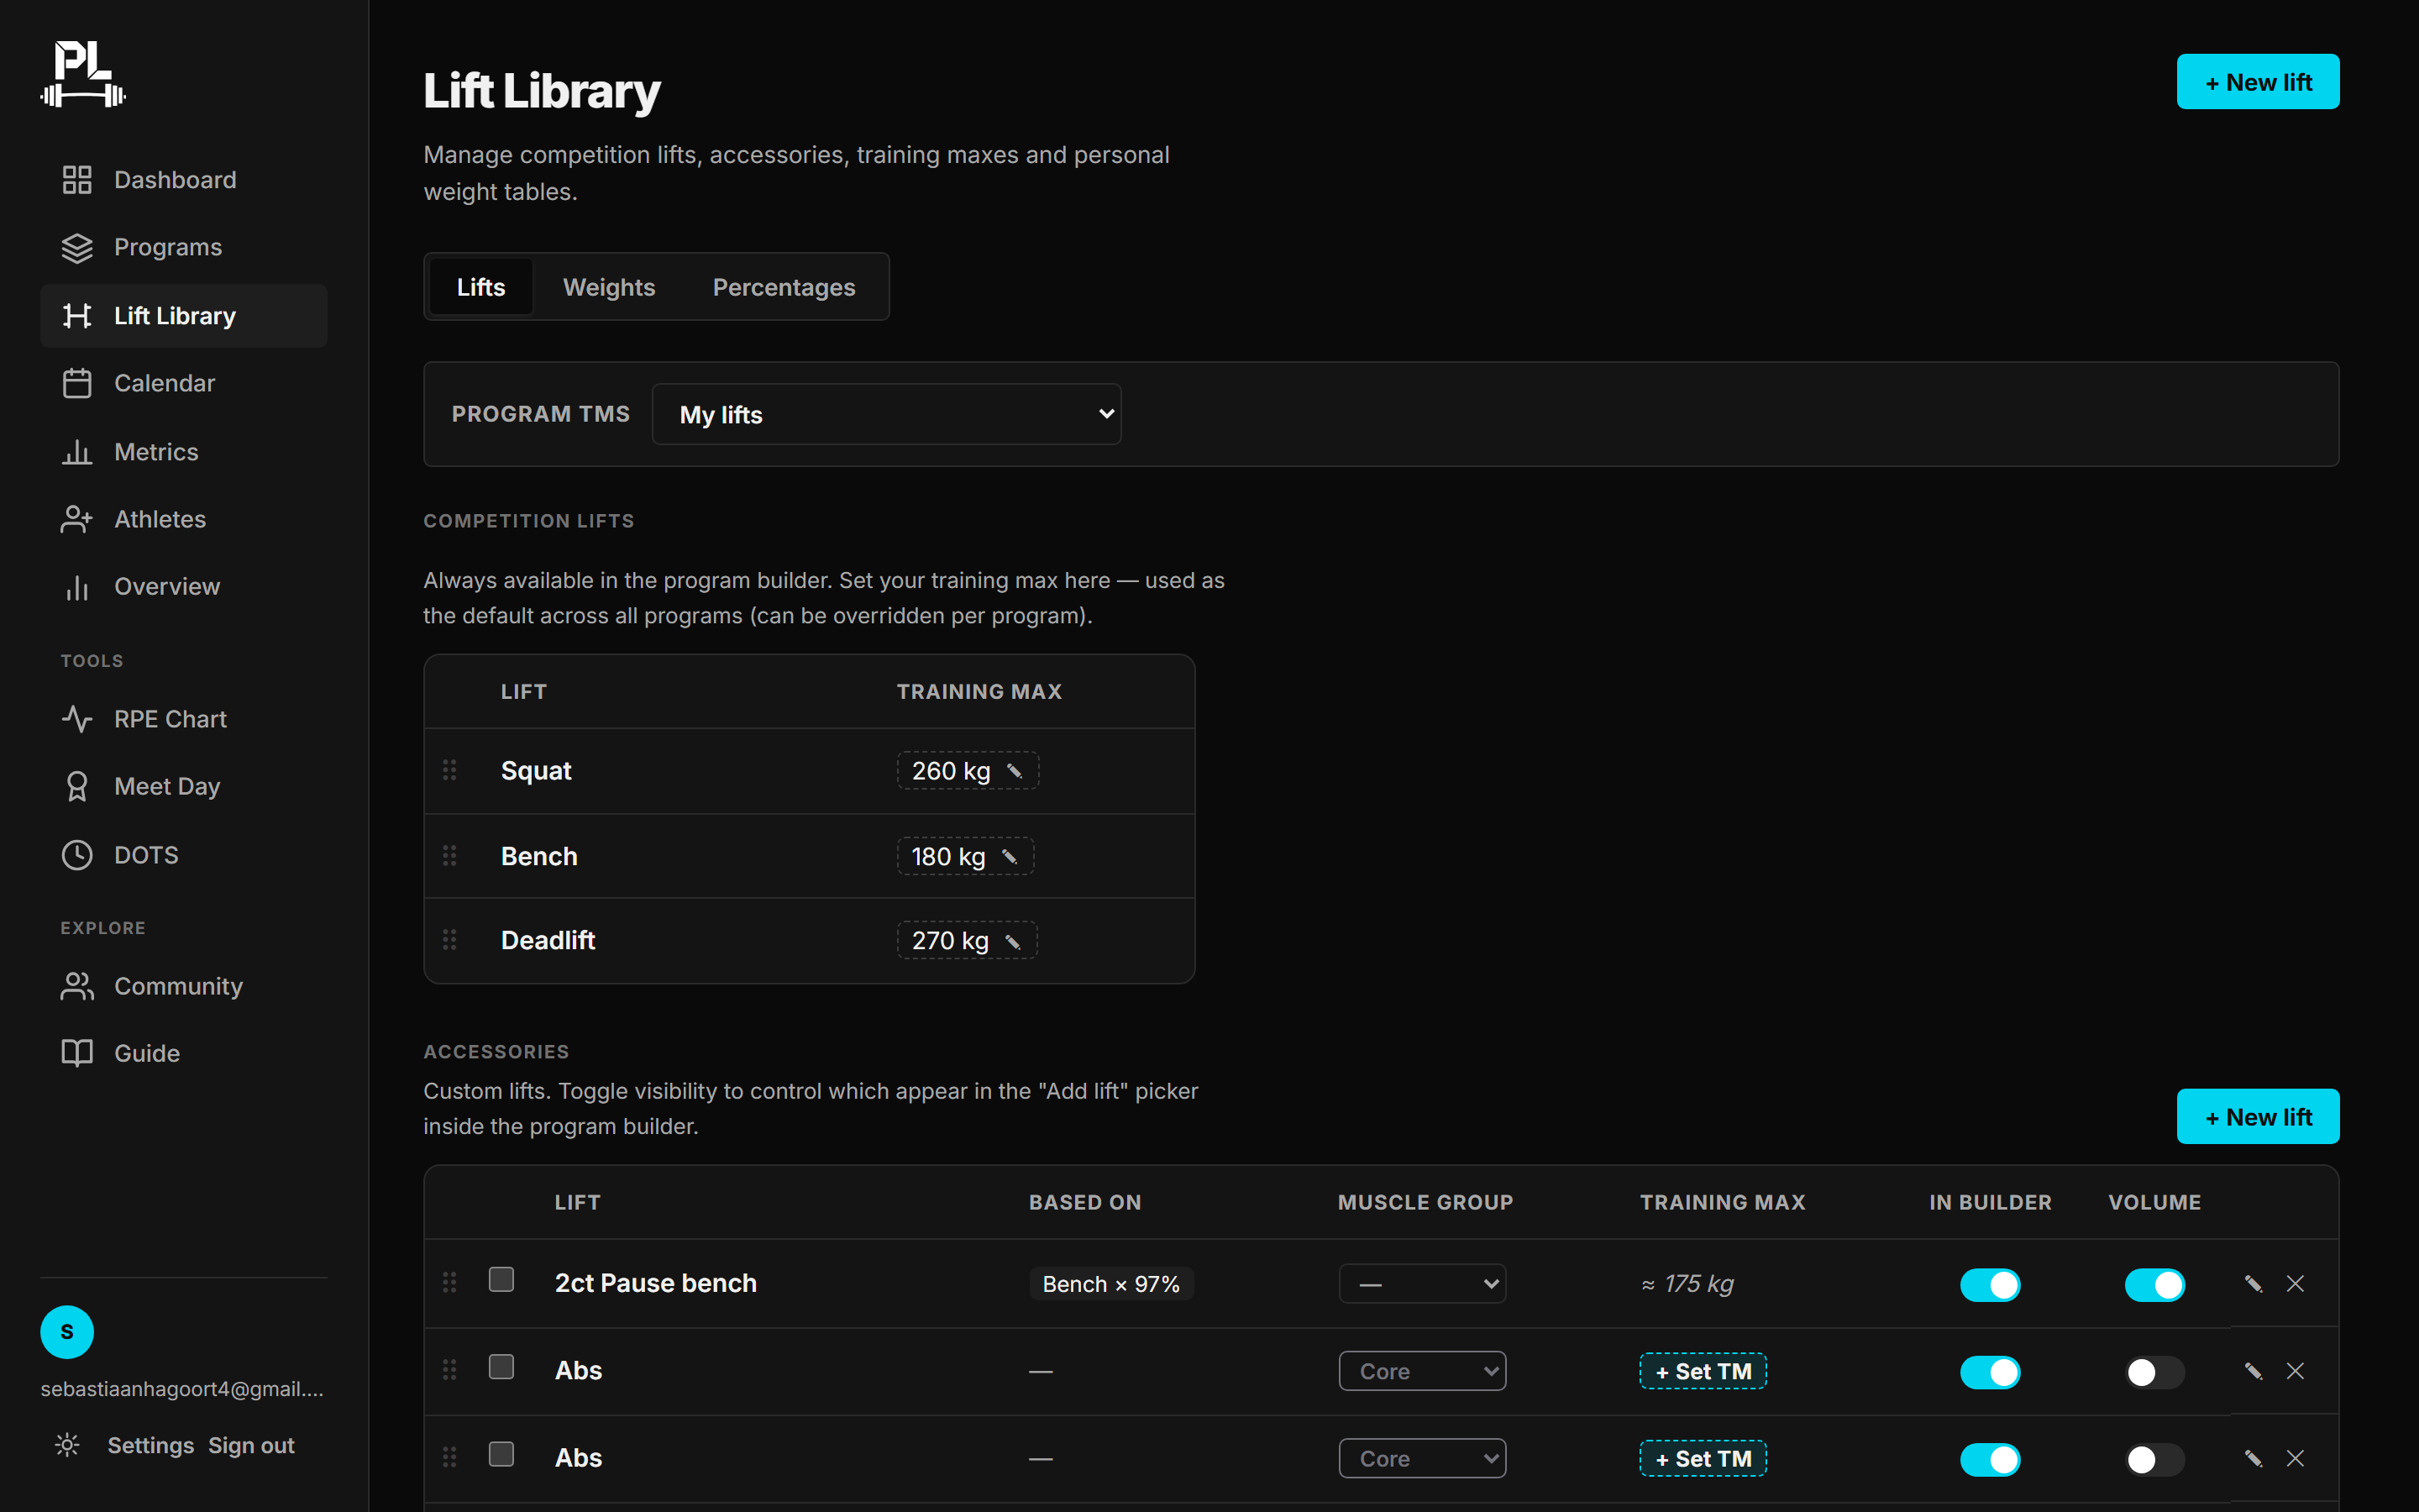2419x1512 pixels.
Task: Select Lift Library sidebar item
Action: point(183,316)
